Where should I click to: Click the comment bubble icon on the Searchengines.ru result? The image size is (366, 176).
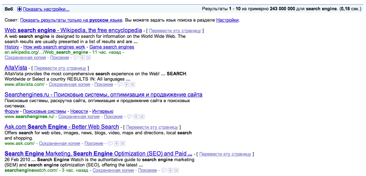pyautogui.click(x=130, y=117)
